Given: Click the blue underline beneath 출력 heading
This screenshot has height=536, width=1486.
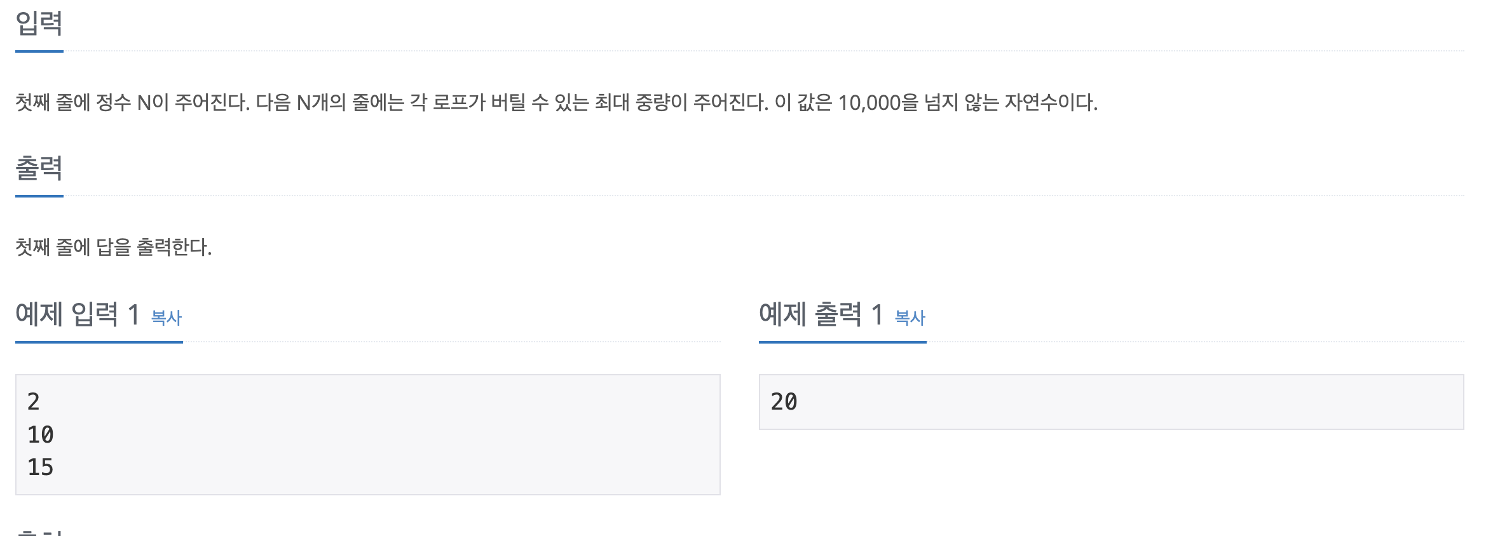Looking at the screenshot, I should click(x=39, y=196).
